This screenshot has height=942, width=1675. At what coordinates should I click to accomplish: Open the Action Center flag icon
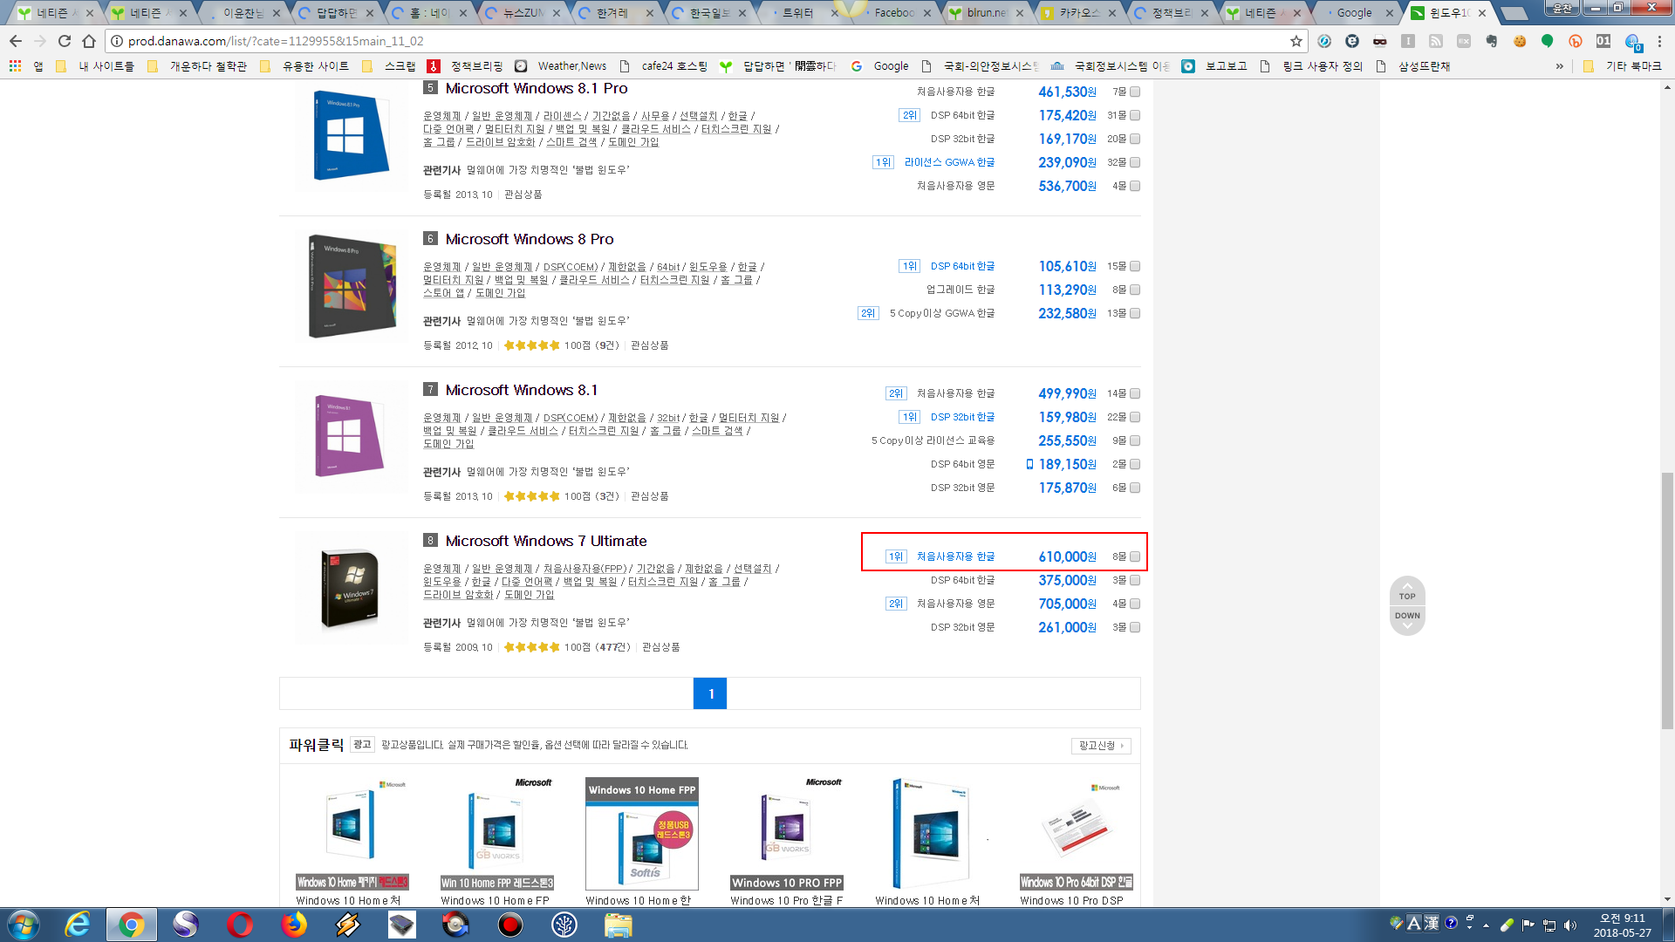coord(1528,925)
